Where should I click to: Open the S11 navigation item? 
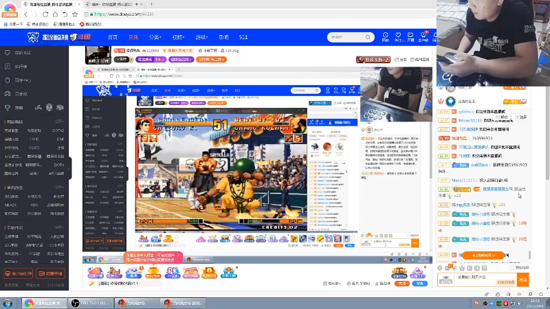(243, 37)
